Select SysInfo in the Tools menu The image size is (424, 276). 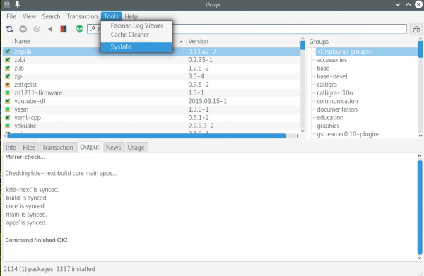(x=136, y=47)
